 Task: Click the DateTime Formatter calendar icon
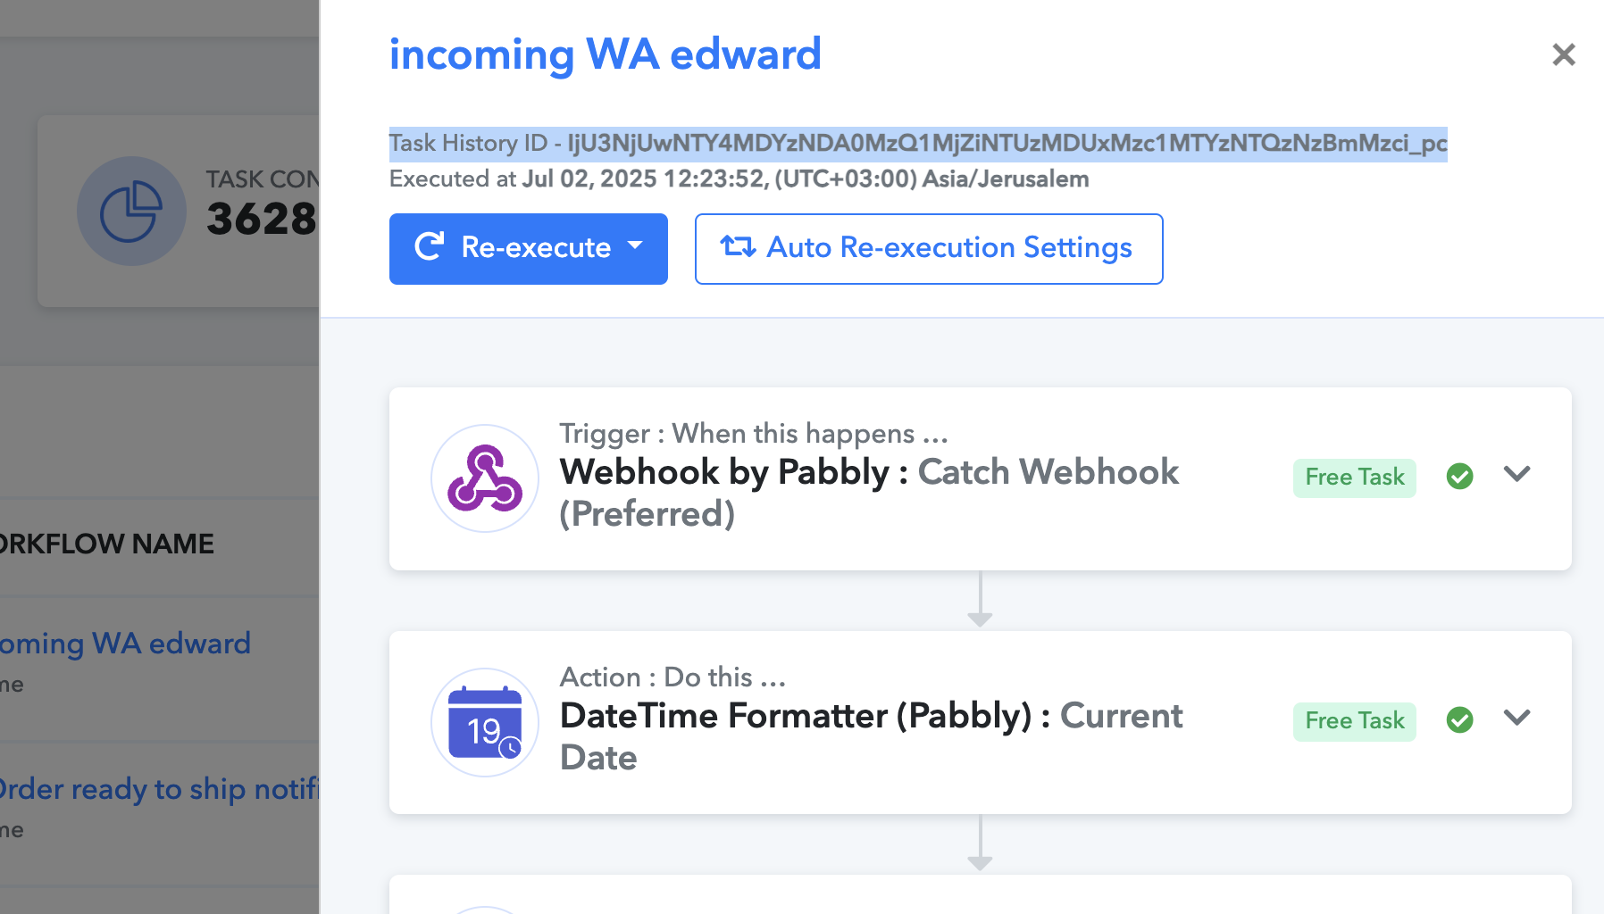[x=485, y=722]
